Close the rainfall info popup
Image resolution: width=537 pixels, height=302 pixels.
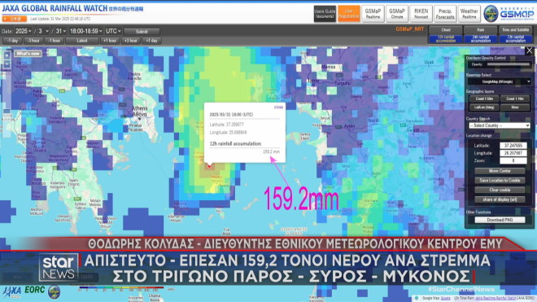(x=278, y=107)
